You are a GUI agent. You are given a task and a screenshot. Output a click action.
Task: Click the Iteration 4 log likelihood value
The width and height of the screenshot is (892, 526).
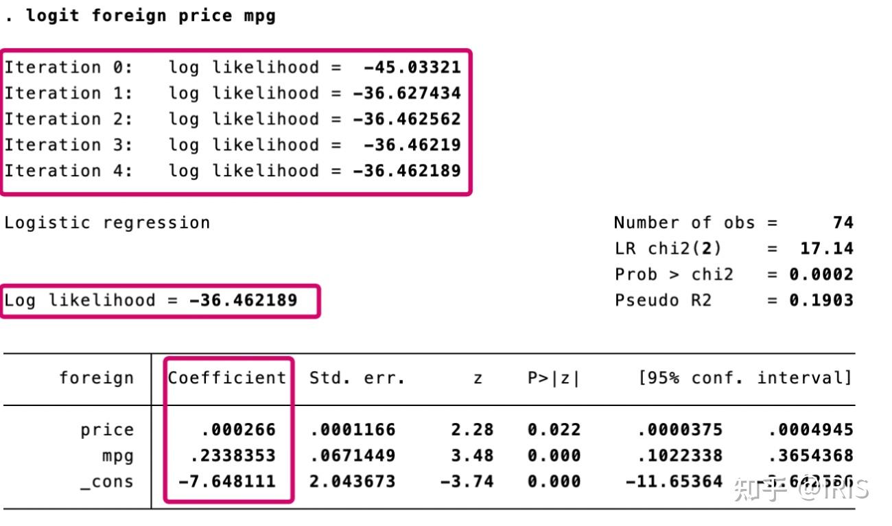407,171
